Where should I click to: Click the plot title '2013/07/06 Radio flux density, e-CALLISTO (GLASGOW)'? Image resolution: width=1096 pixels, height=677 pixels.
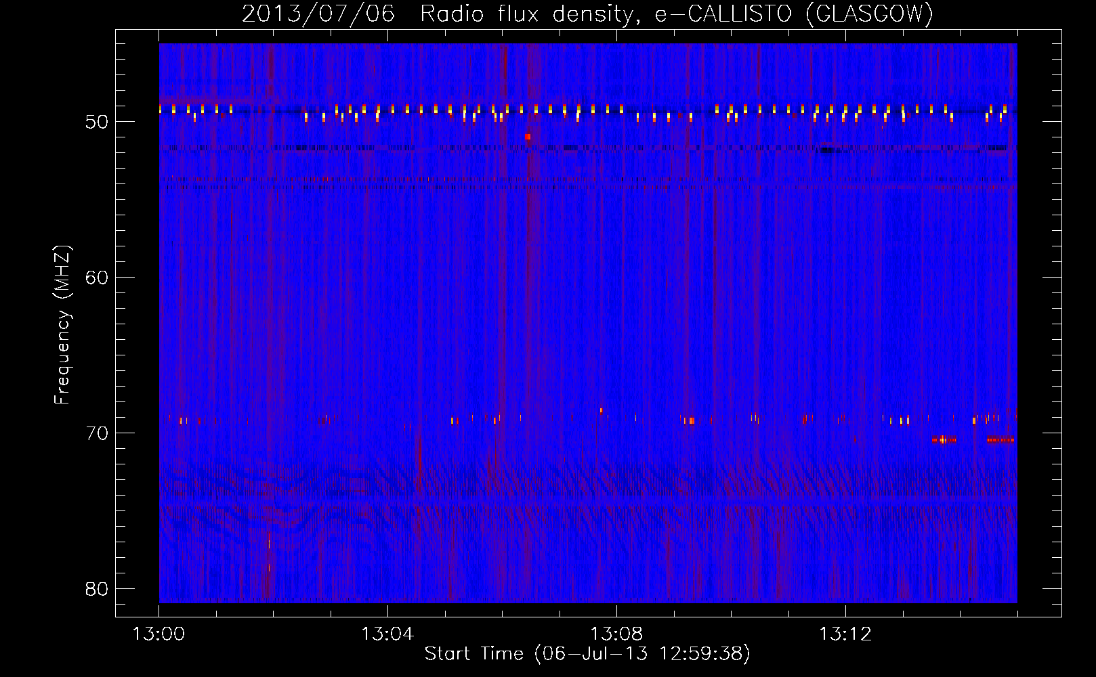click(587, 14)
